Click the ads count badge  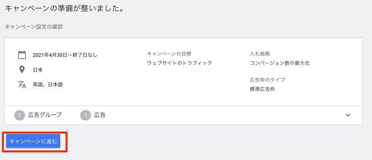click(x=86, y=115)
